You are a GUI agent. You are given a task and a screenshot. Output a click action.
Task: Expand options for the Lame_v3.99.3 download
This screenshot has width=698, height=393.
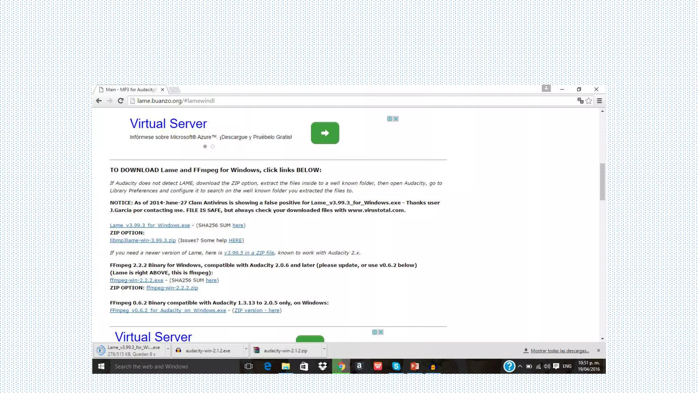click(x=168, y=349)
